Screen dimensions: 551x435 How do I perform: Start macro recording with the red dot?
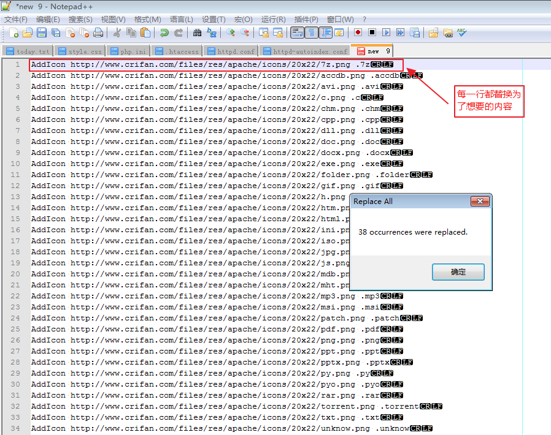[357, 32]
